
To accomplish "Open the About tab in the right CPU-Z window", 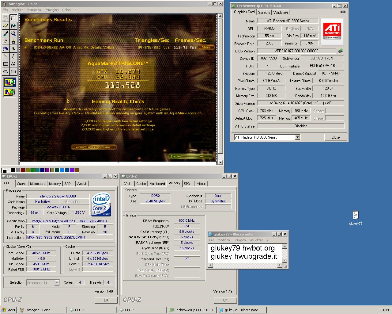I will (x=201, y=184).
